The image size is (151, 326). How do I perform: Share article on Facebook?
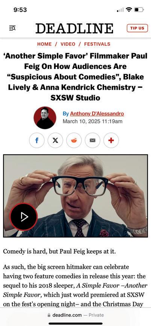37,140
